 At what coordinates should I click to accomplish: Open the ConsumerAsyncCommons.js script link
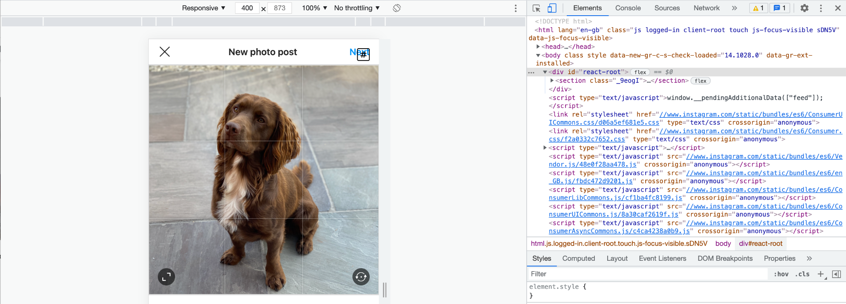point(696,227)
